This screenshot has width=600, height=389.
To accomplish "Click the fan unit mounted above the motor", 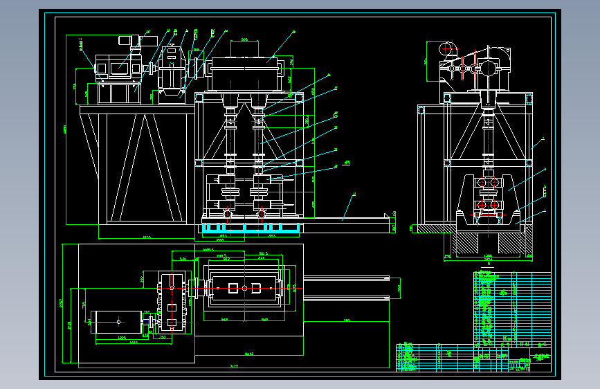I will point(138,41).
